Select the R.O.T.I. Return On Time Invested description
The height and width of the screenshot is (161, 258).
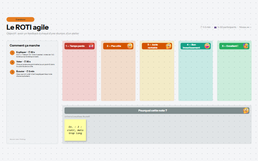coord(35,56)
